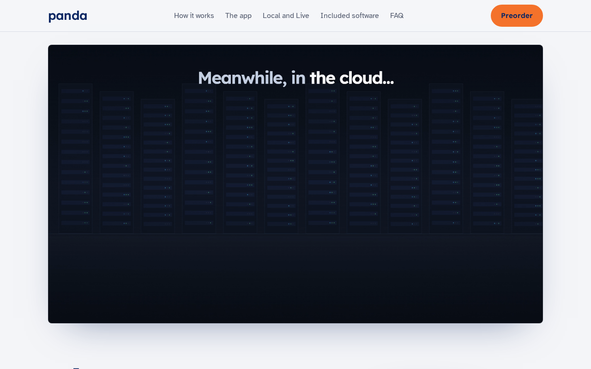Click the panda logo

pos(68,16)
